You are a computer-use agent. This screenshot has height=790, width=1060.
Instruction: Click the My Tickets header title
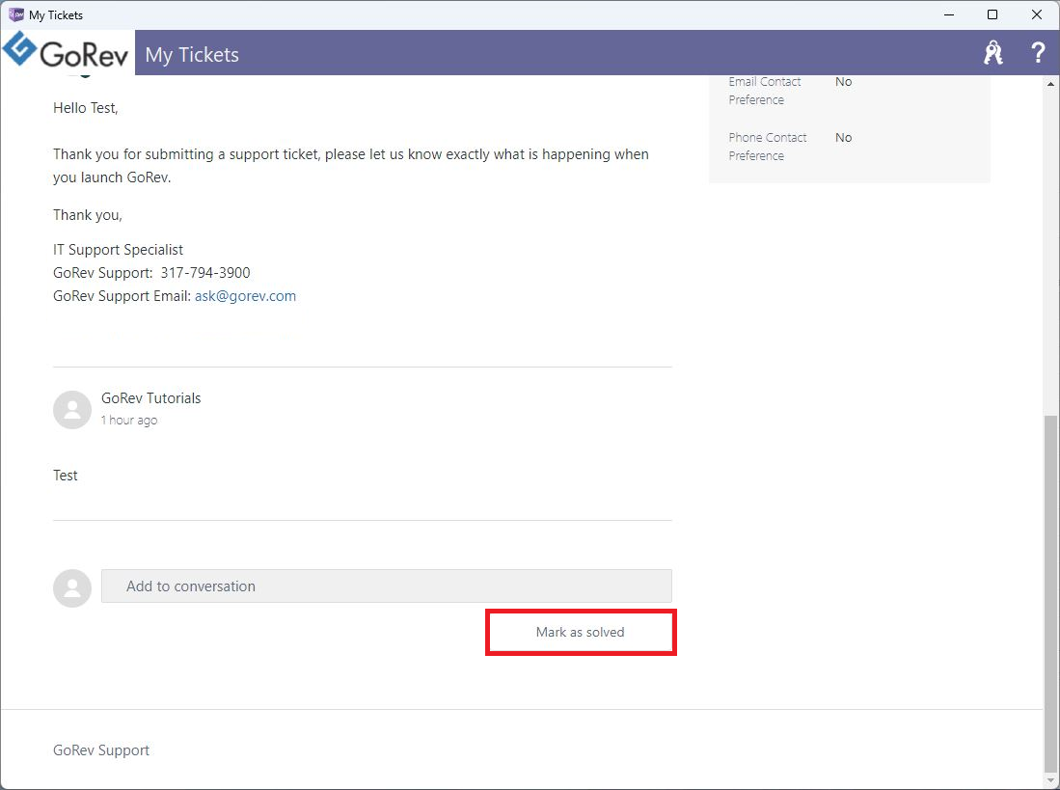192,54
